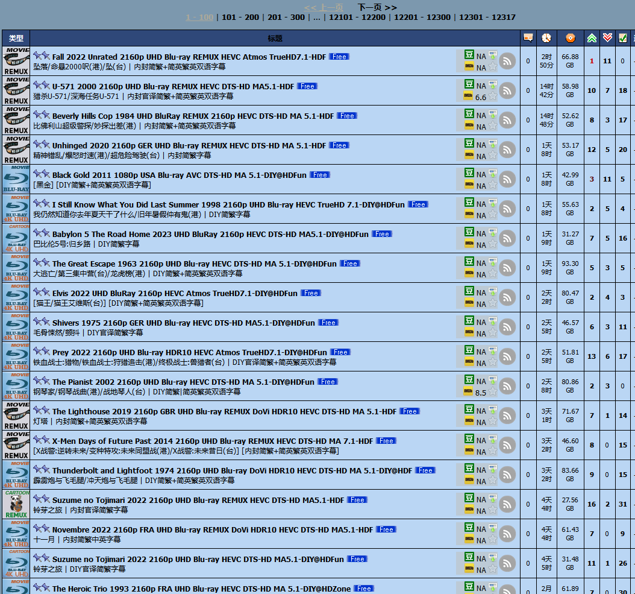Click the comments column header icon
This screenshot has height=594, width=635.
tap(528, 38)
